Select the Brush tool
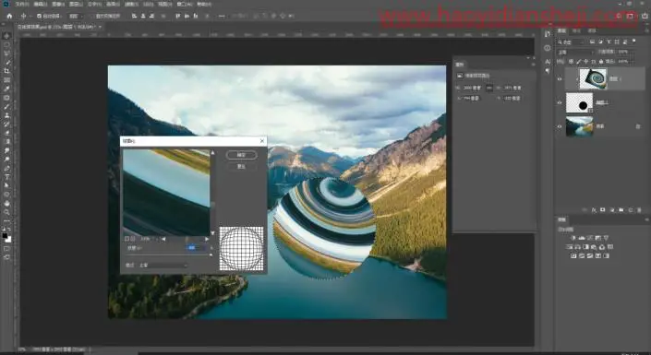This screenshot has height=355, width=651. [x=6, y=107]
